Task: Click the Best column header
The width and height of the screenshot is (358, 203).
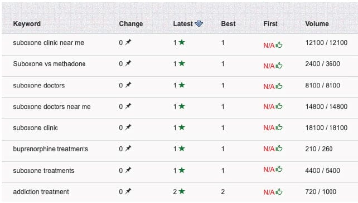Action: [x=228, y=24]
